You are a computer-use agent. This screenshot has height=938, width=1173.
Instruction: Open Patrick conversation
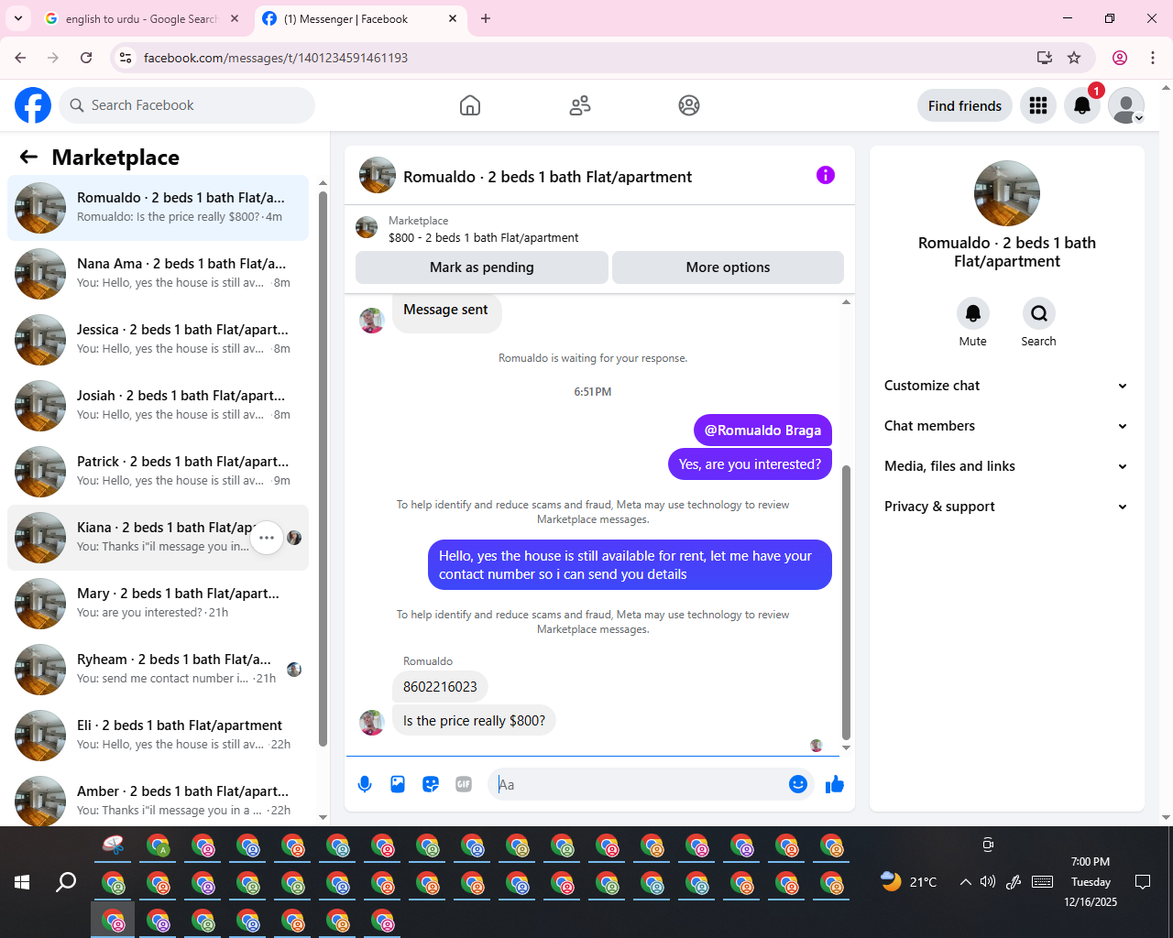(x=158, y=472)
